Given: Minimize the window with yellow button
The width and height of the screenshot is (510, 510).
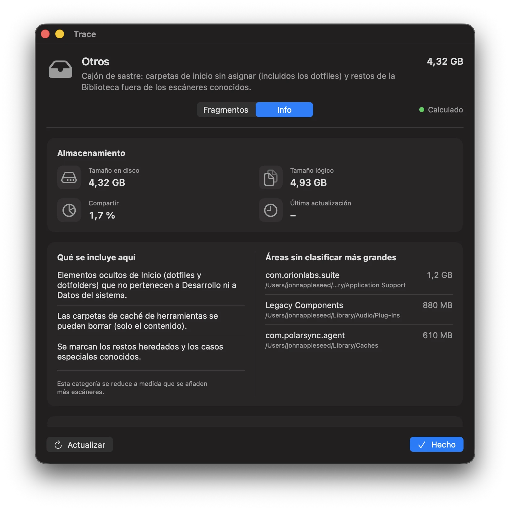Looking at the screenshot, I should [60, 34].
